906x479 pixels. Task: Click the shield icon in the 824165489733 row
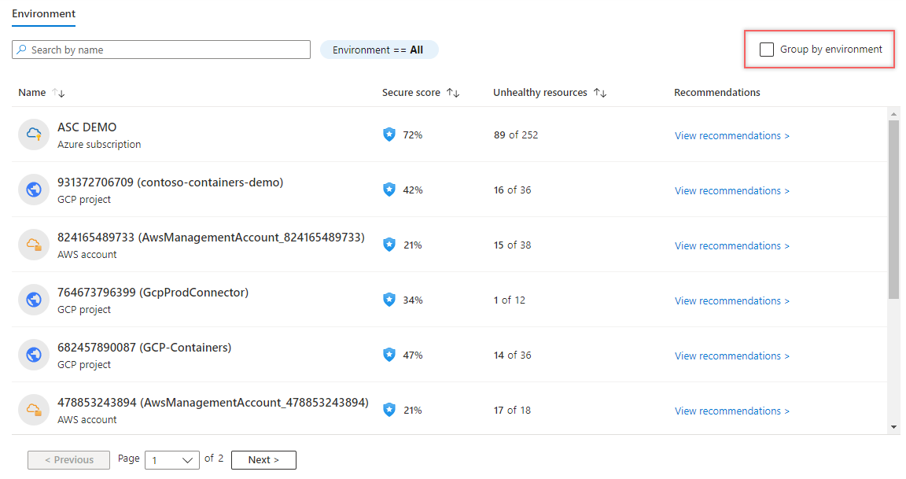pos(389,245)
